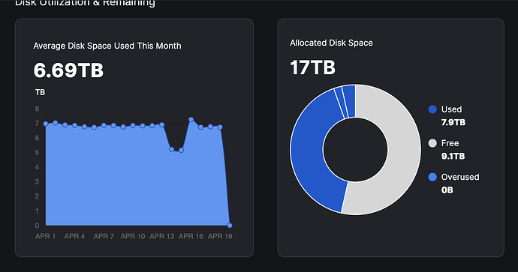The height and width of the screenshot is (272, 518).
Task: Select the Free legend label
Action: 450,143
